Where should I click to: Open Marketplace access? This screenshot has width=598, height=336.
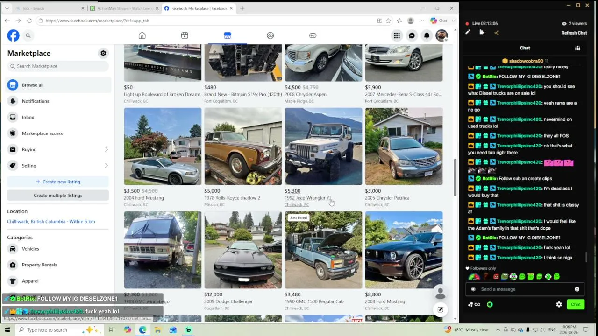(x=58, y=133)
